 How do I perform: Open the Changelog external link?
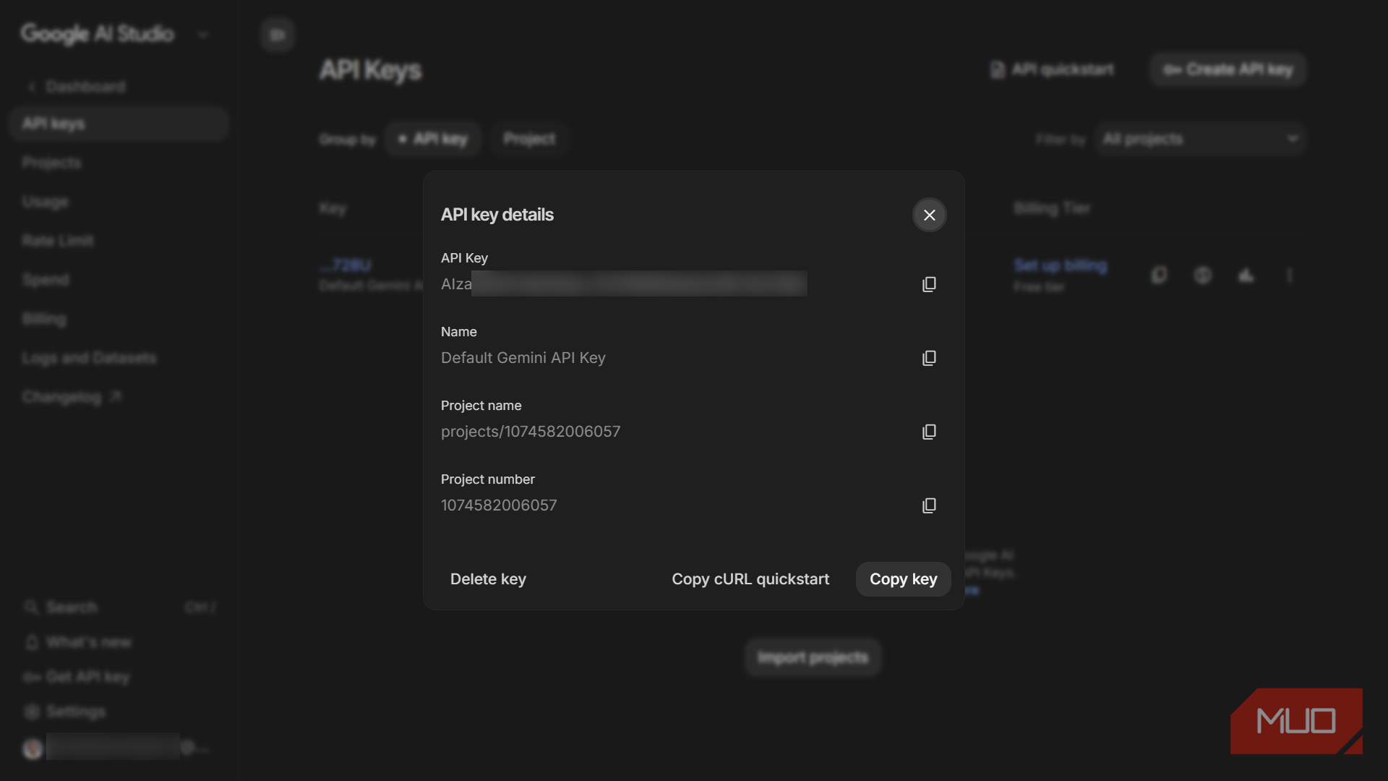point(72,397)
